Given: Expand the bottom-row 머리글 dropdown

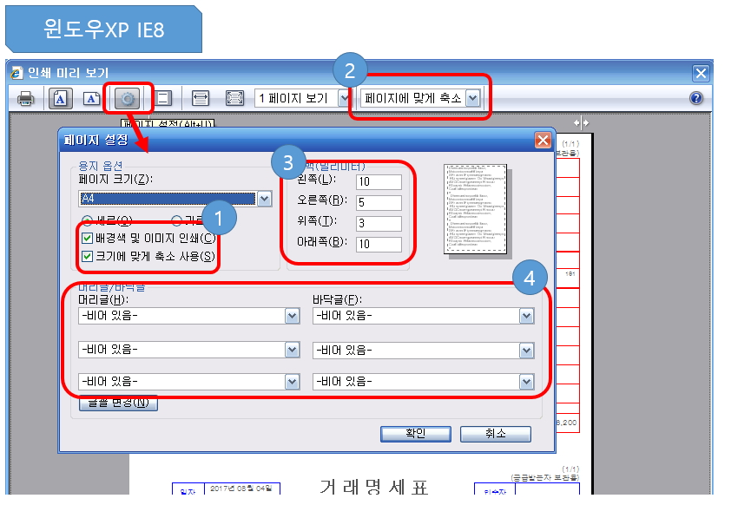Looking at the screenshot, I should pos(292,382).
